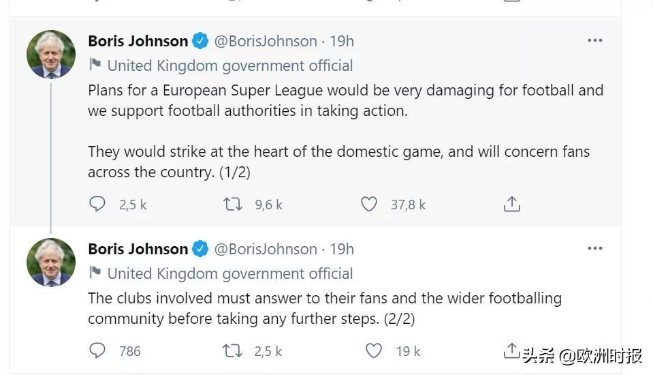Click government official flag icon on second tweet
653x375 pixels.
tap(95, 273)
